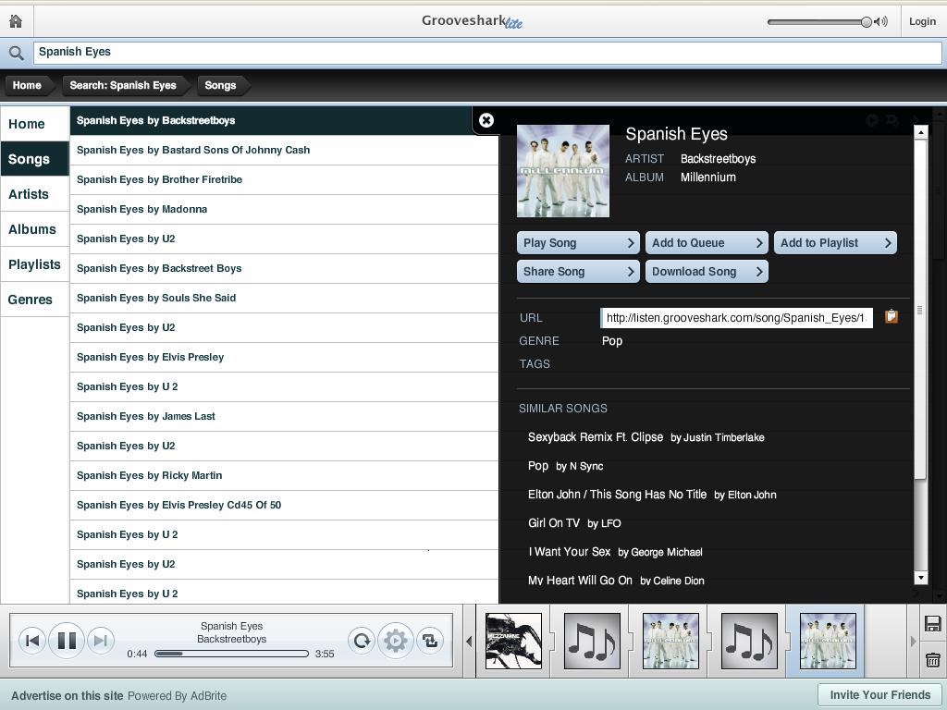The image size is (947, 710).
Task: Click the Login button
Action: click(922, 22)
